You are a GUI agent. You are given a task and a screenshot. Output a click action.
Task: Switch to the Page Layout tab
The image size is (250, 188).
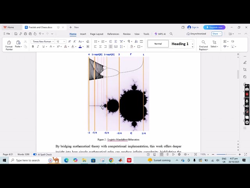tap(96, 34)
